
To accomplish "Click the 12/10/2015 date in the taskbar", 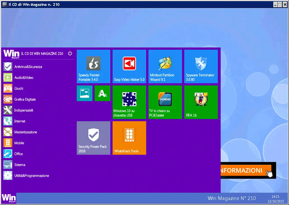I will coord(276,201).
